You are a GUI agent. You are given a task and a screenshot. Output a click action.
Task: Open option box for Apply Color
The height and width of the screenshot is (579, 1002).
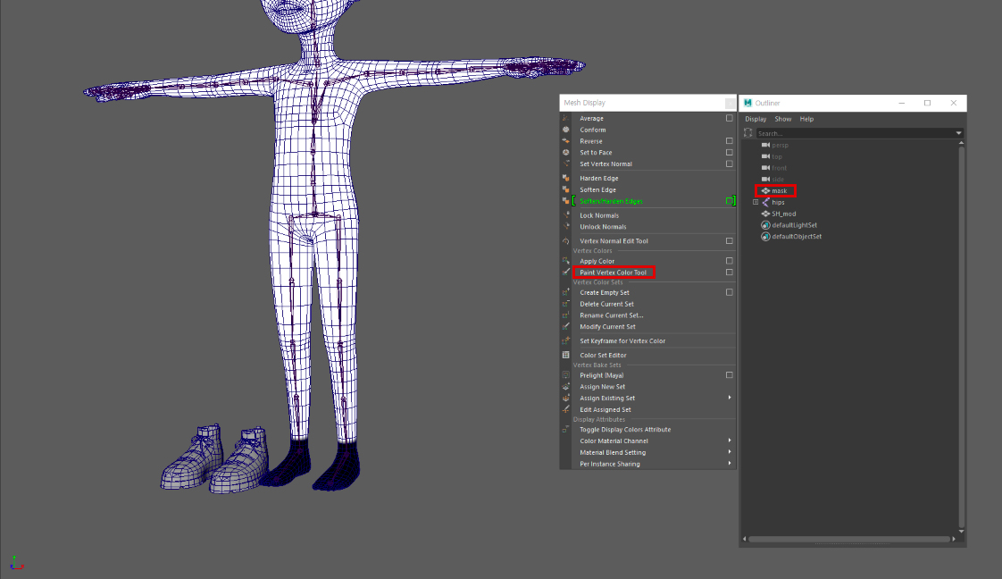(729, 261)
